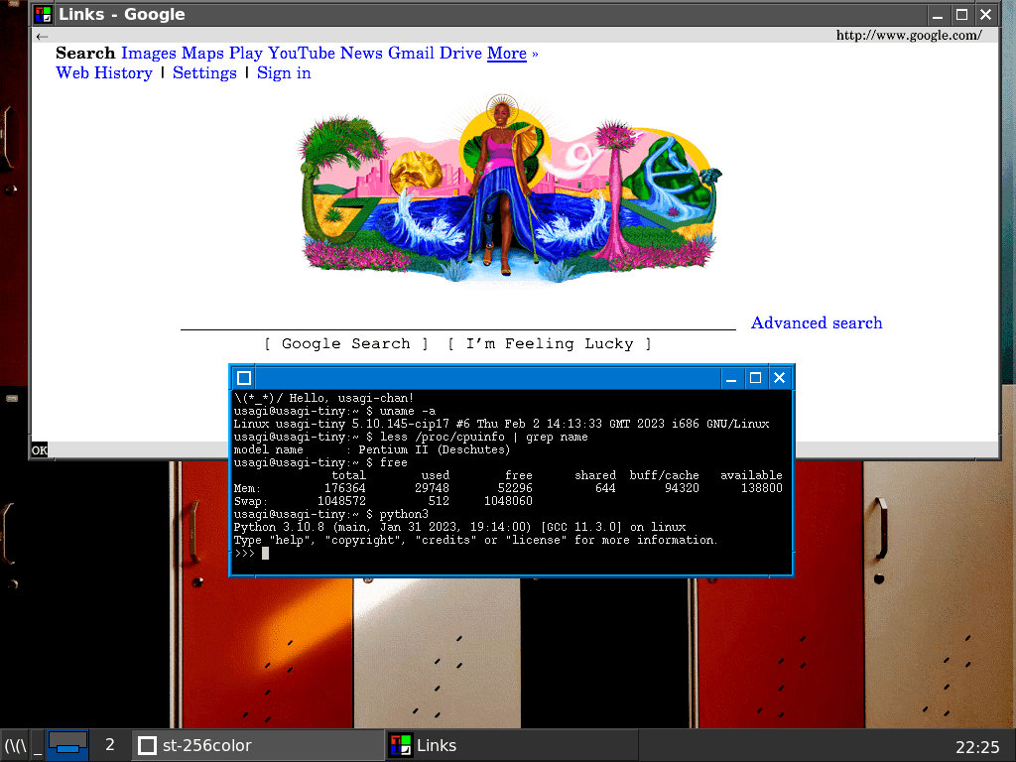Click the Google search text field
Viewport: 1016px width, 762px height.
click(x=457, y=320)
